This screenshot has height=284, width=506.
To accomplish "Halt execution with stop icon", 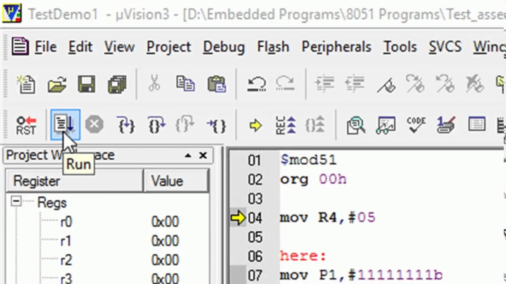I will (x=94, y=125).
